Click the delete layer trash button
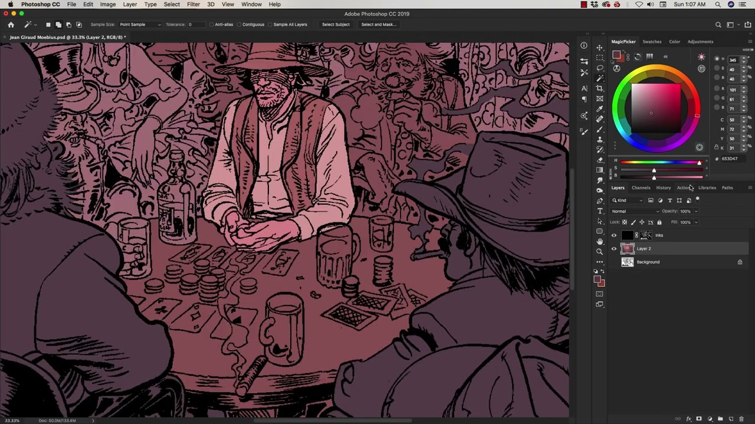Viewport: 755px width, 424px height. (741, 419)
